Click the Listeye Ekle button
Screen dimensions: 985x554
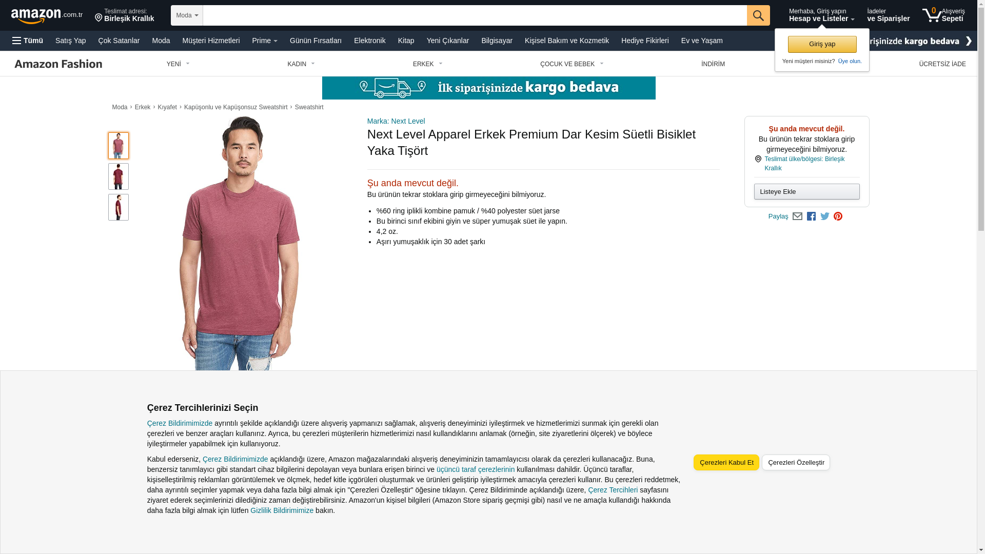(806, 192)
